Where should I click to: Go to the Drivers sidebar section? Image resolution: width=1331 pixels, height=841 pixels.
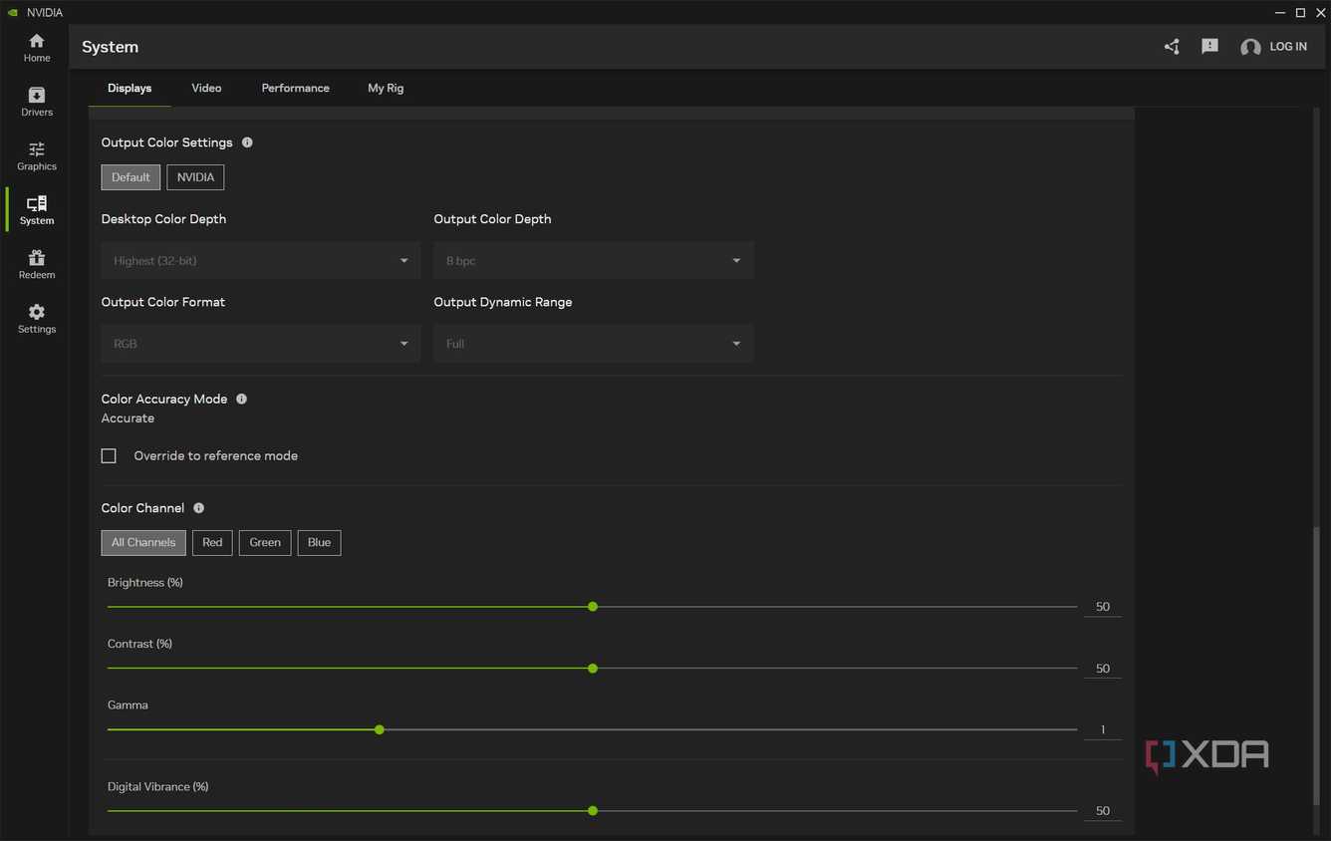37,102
